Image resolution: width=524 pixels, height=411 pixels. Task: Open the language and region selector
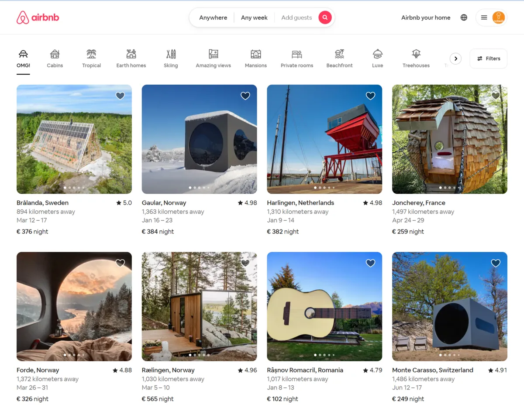coord(464,17)
